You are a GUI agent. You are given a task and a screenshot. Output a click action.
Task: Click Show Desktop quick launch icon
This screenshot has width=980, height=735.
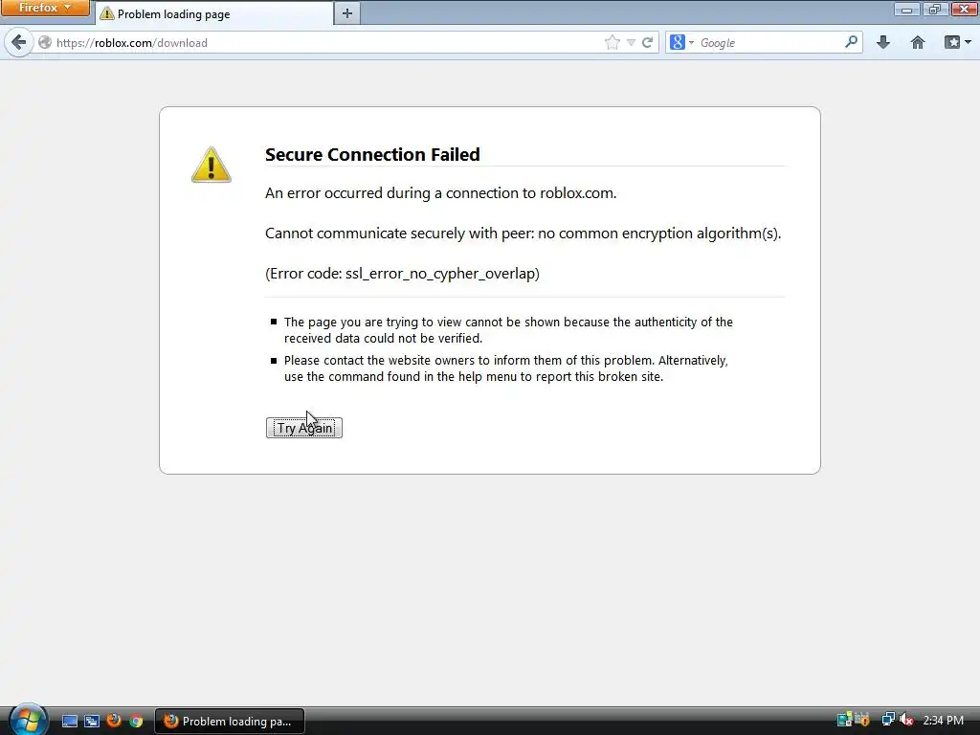(70, 721)
